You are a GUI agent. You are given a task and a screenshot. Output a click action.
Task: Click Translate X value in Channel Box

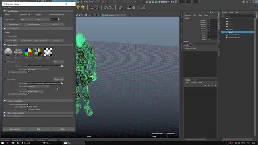click(212, 20)
